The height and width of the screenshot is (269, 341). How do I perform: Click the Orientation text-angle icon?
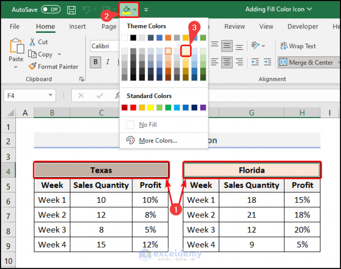pyautogui.click(x=255, y=45)
